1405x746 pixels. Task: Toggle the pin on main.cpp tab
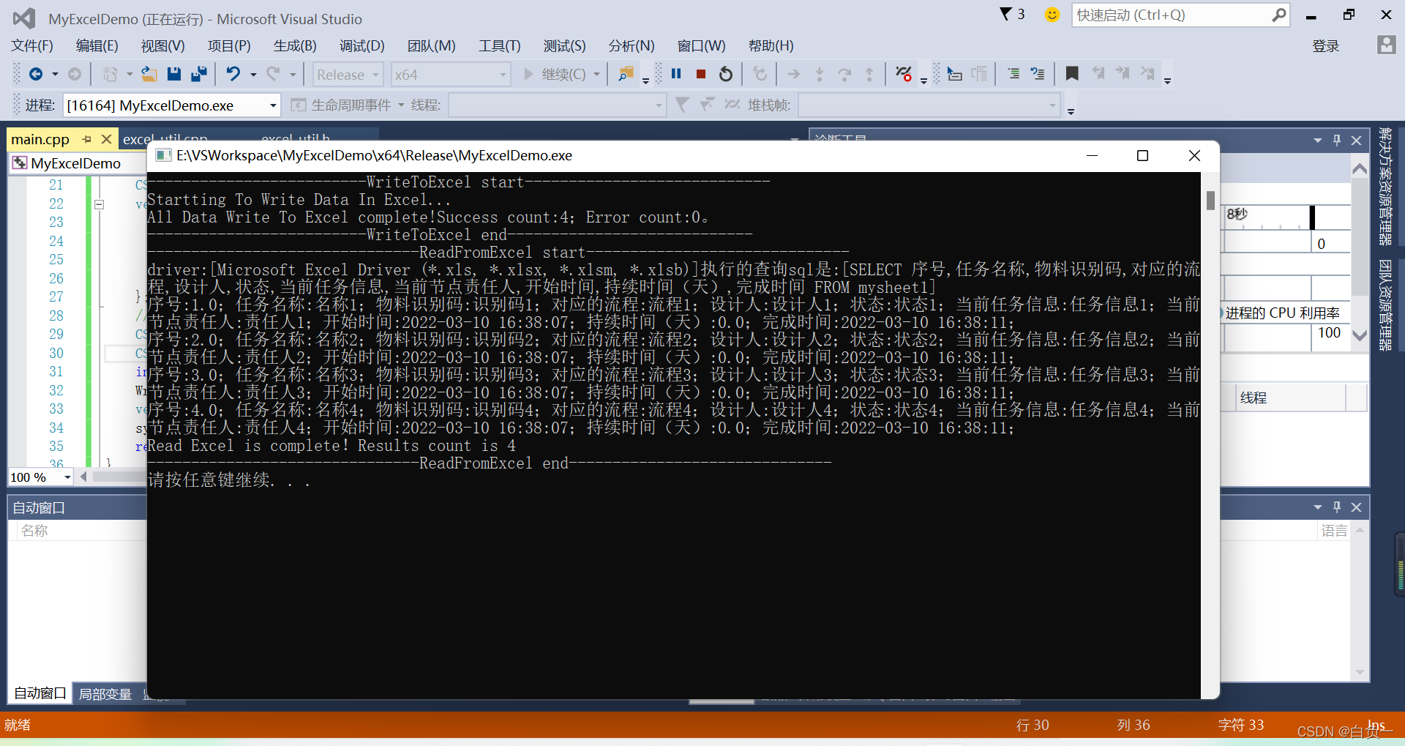(87, 139)
